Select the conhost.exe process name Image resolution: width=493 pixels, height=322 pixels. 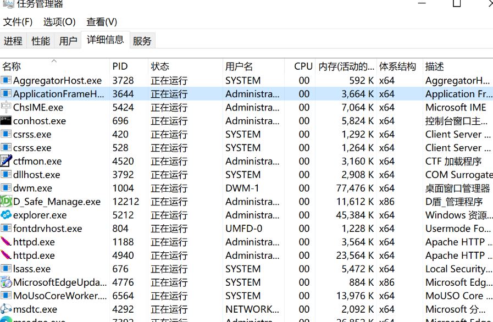[40, 121]
